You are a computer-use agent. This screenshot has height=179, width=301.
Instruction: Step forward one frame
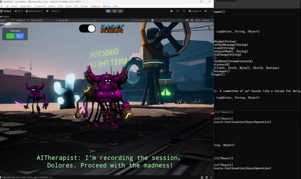120,11
